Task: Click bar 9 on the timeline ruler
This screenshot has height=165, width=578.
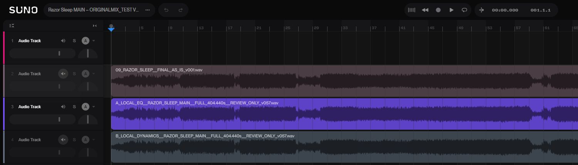Action: pos(171,28)
